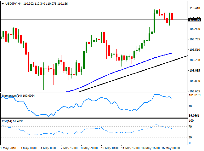The image size is (204, 151).
Task: Click time axis label 8 May 20:00
Action: 89,148
